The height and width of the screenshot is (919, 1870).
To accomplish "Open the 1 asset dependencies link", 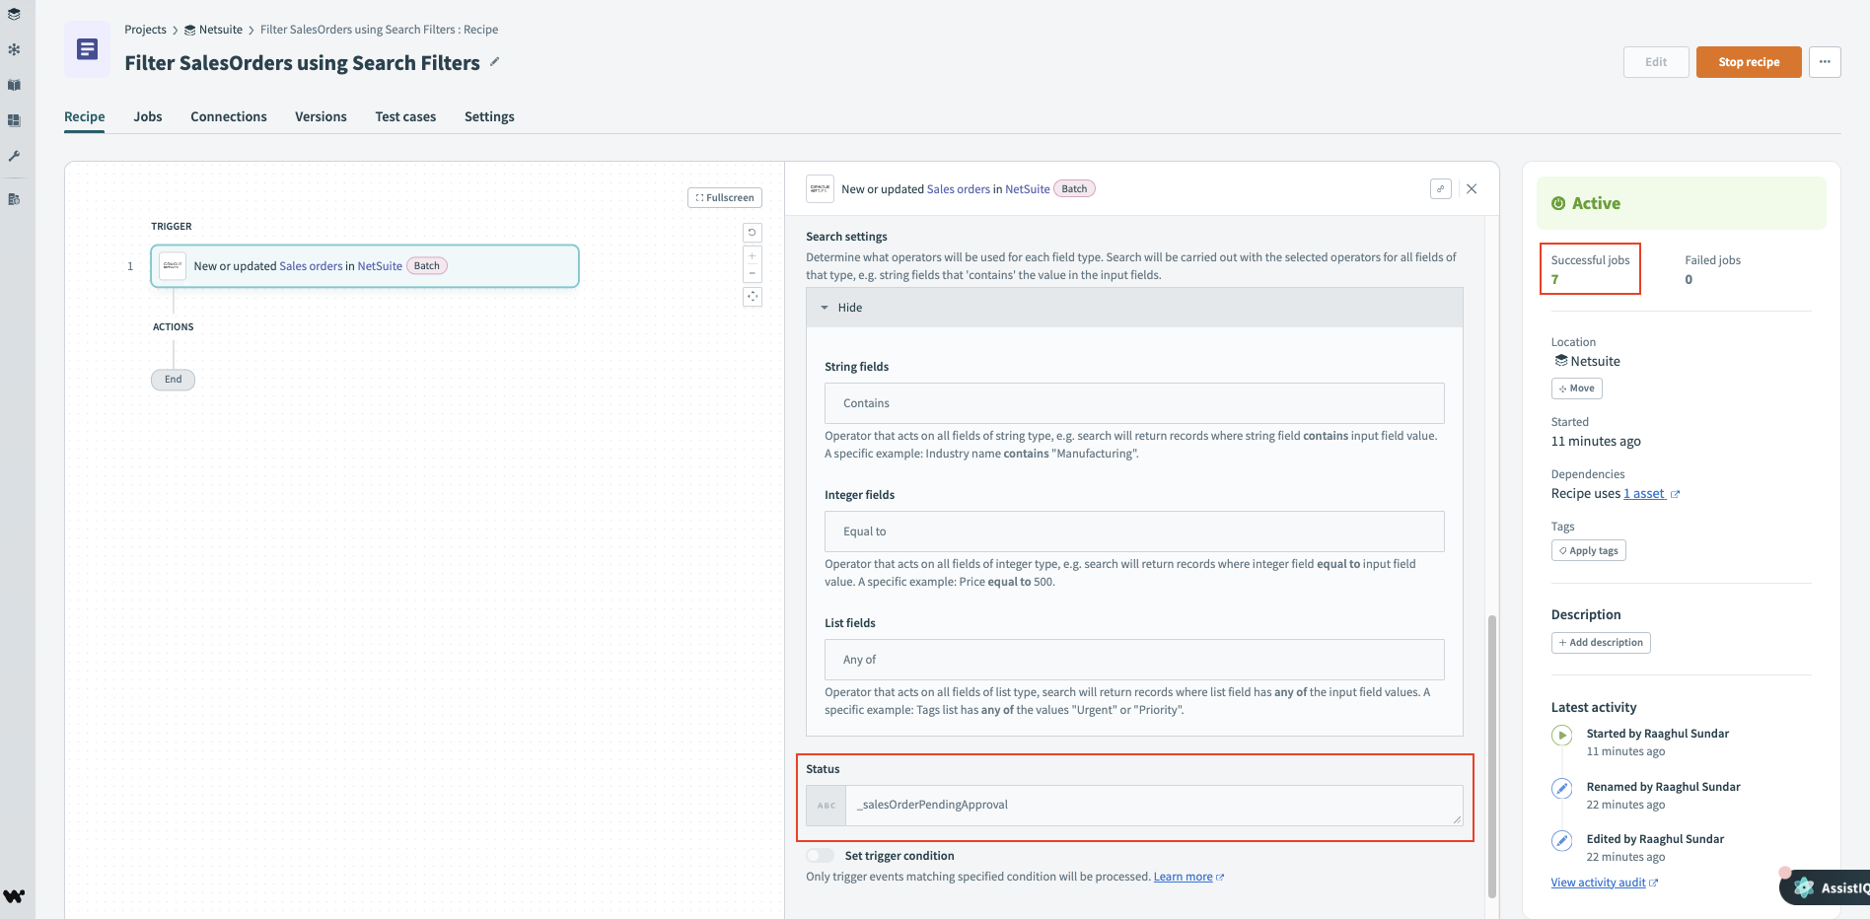I will (1644, 493).
